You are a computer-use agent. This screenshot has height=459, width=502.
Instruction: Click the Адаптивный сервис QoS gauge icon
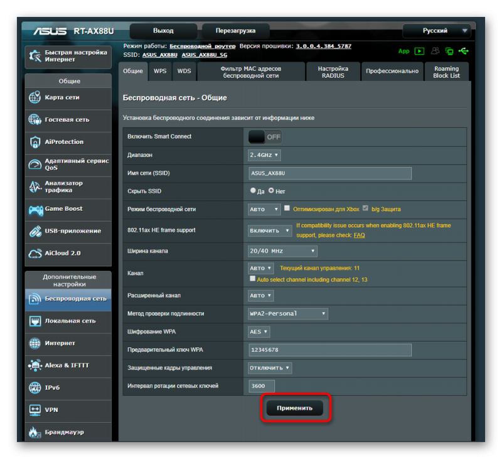(x=35, y=165)
